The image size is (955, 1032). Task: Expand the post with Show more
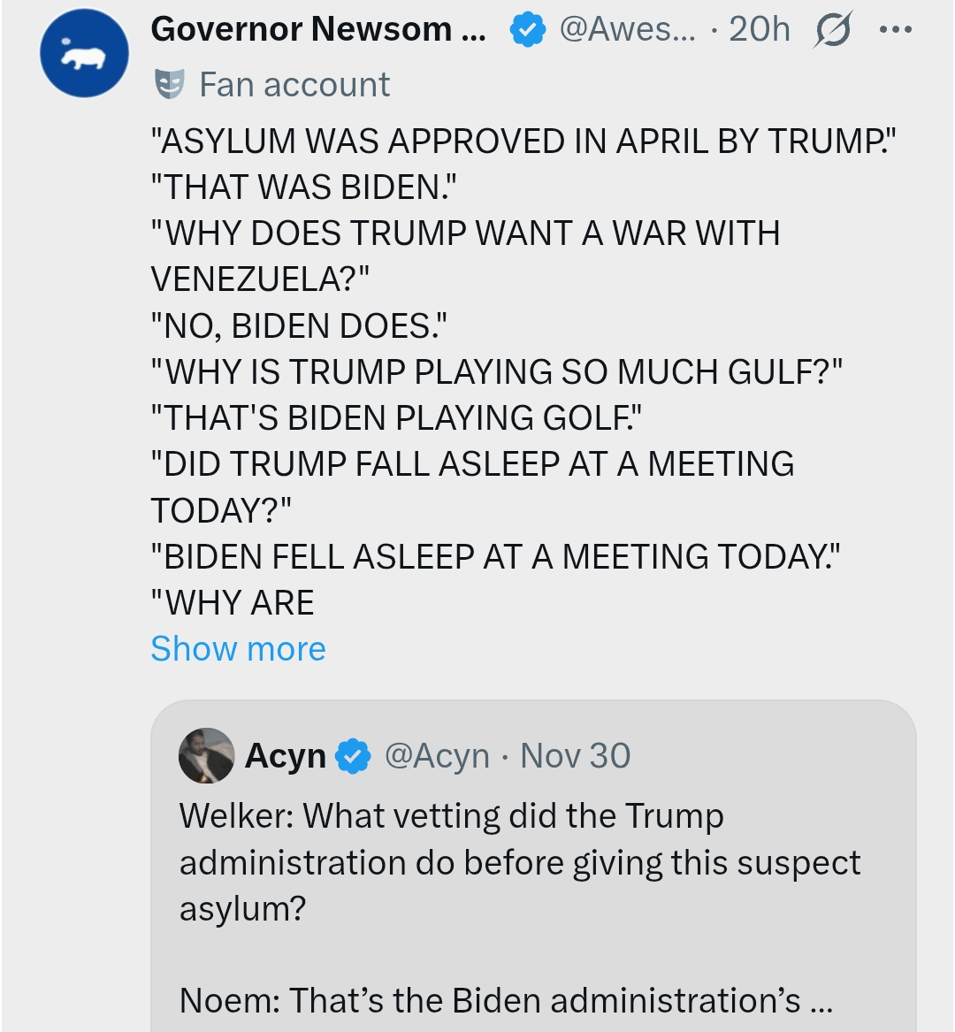[238, 649]
